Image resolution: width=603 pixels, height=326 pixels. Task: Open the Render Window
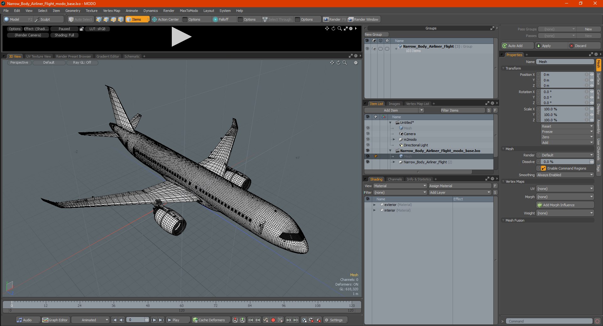(x=364, y=19)
